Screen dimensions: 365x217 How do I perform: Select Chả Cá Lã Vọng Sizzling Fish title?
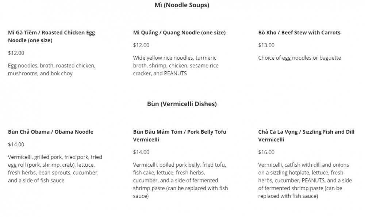pos(306,135)
